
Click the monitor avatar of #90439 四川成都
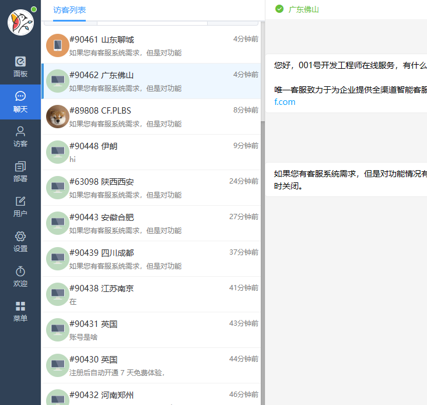pyautogui.click(x=58, y=259)
